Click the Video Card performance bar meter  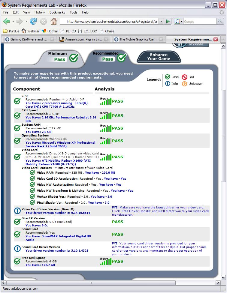[106, 157]
